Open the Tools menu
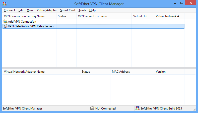The image size is (198, 113). (82, 10)
